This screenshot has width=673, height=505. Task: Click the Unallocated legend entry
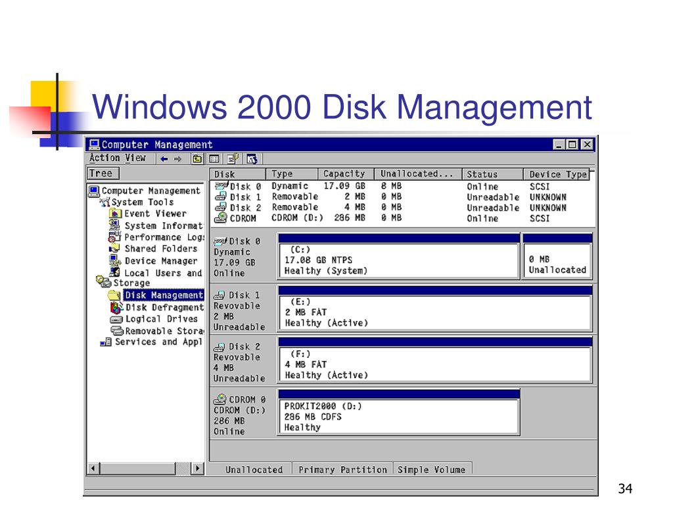point(254,469)
